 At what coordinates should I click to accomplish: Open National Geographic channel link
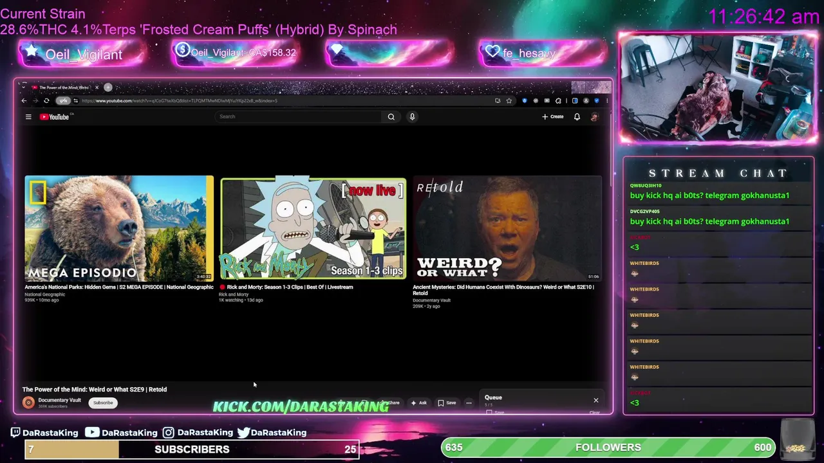point(45,295)
